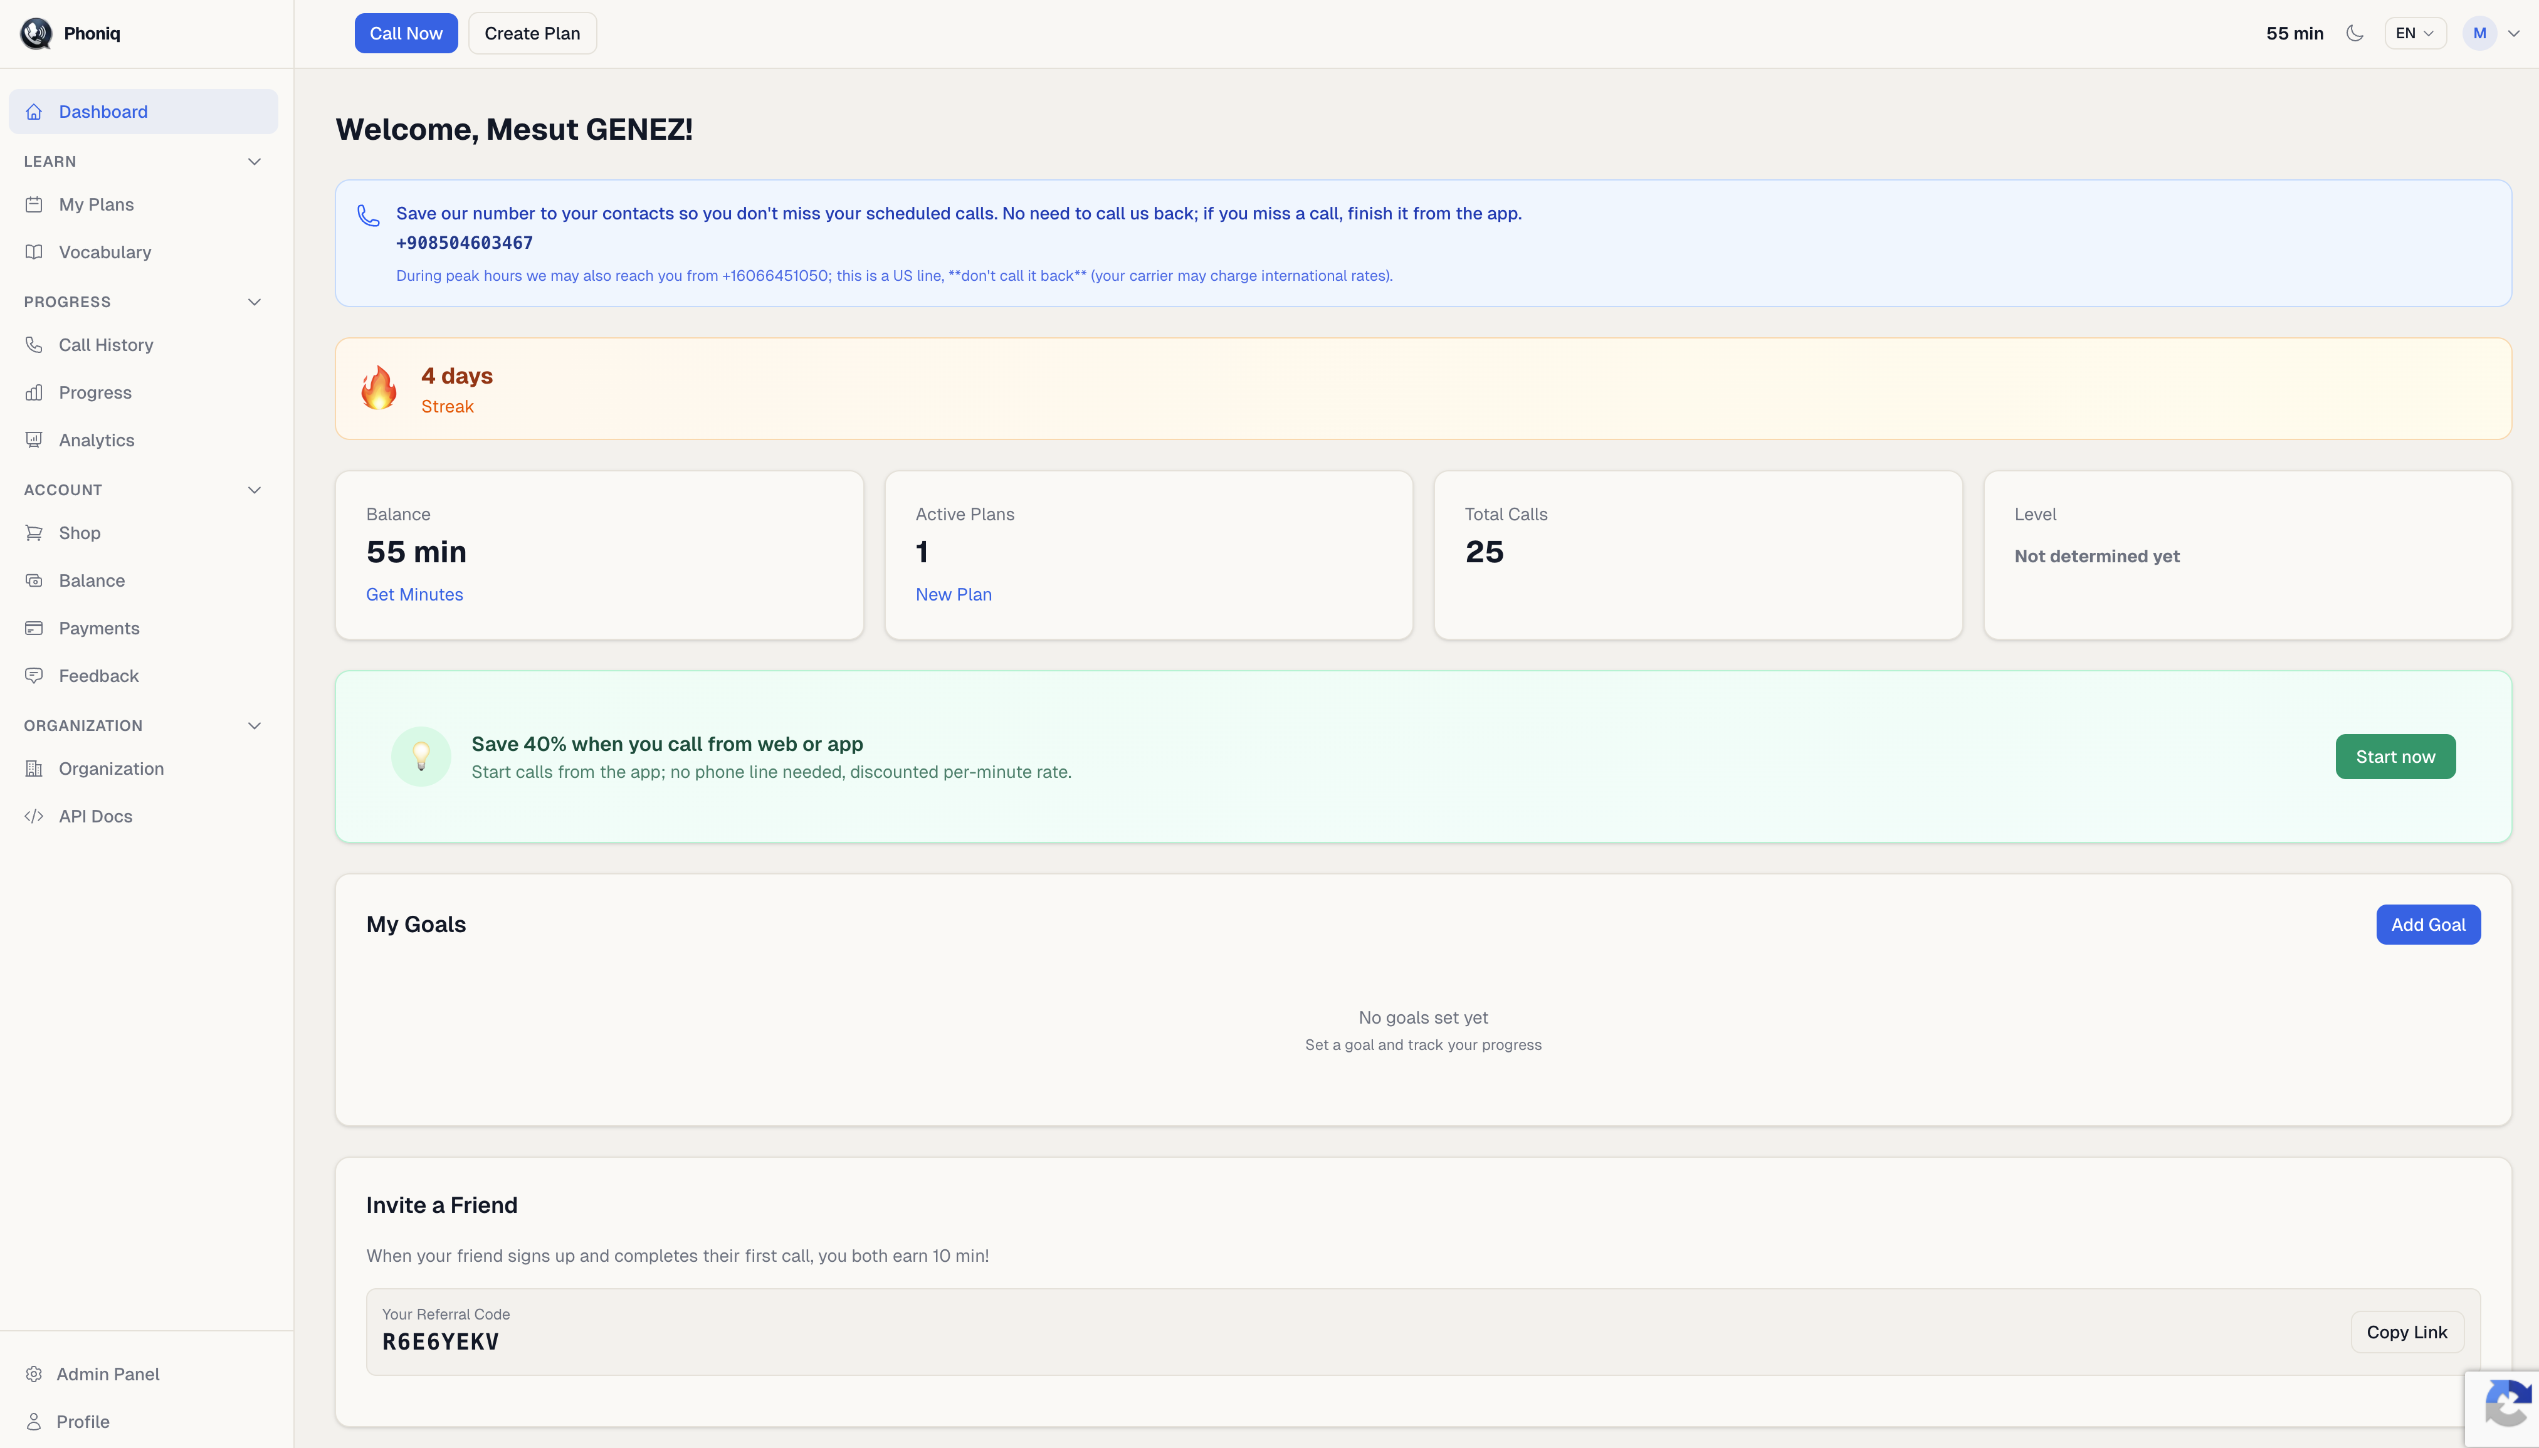Click the reCAPTCHA badge

point(2502,1409)
